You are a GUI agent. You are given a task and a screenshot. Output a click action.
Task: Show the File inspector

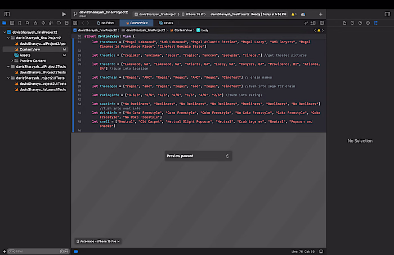tap(344, 23)
